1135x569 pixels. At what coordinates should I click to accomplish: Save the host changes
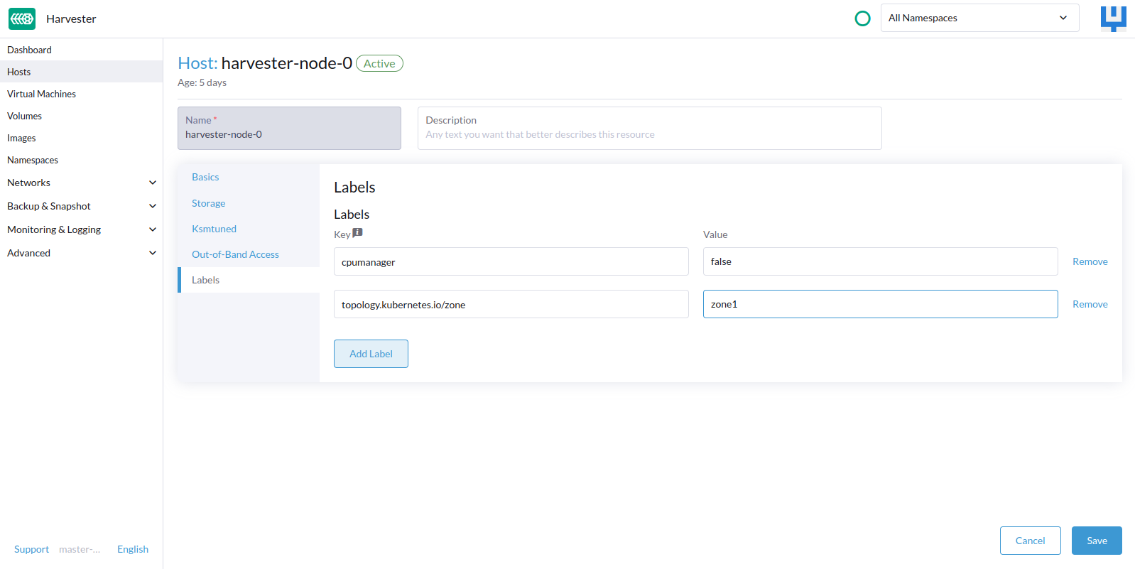coord(1096,541)
